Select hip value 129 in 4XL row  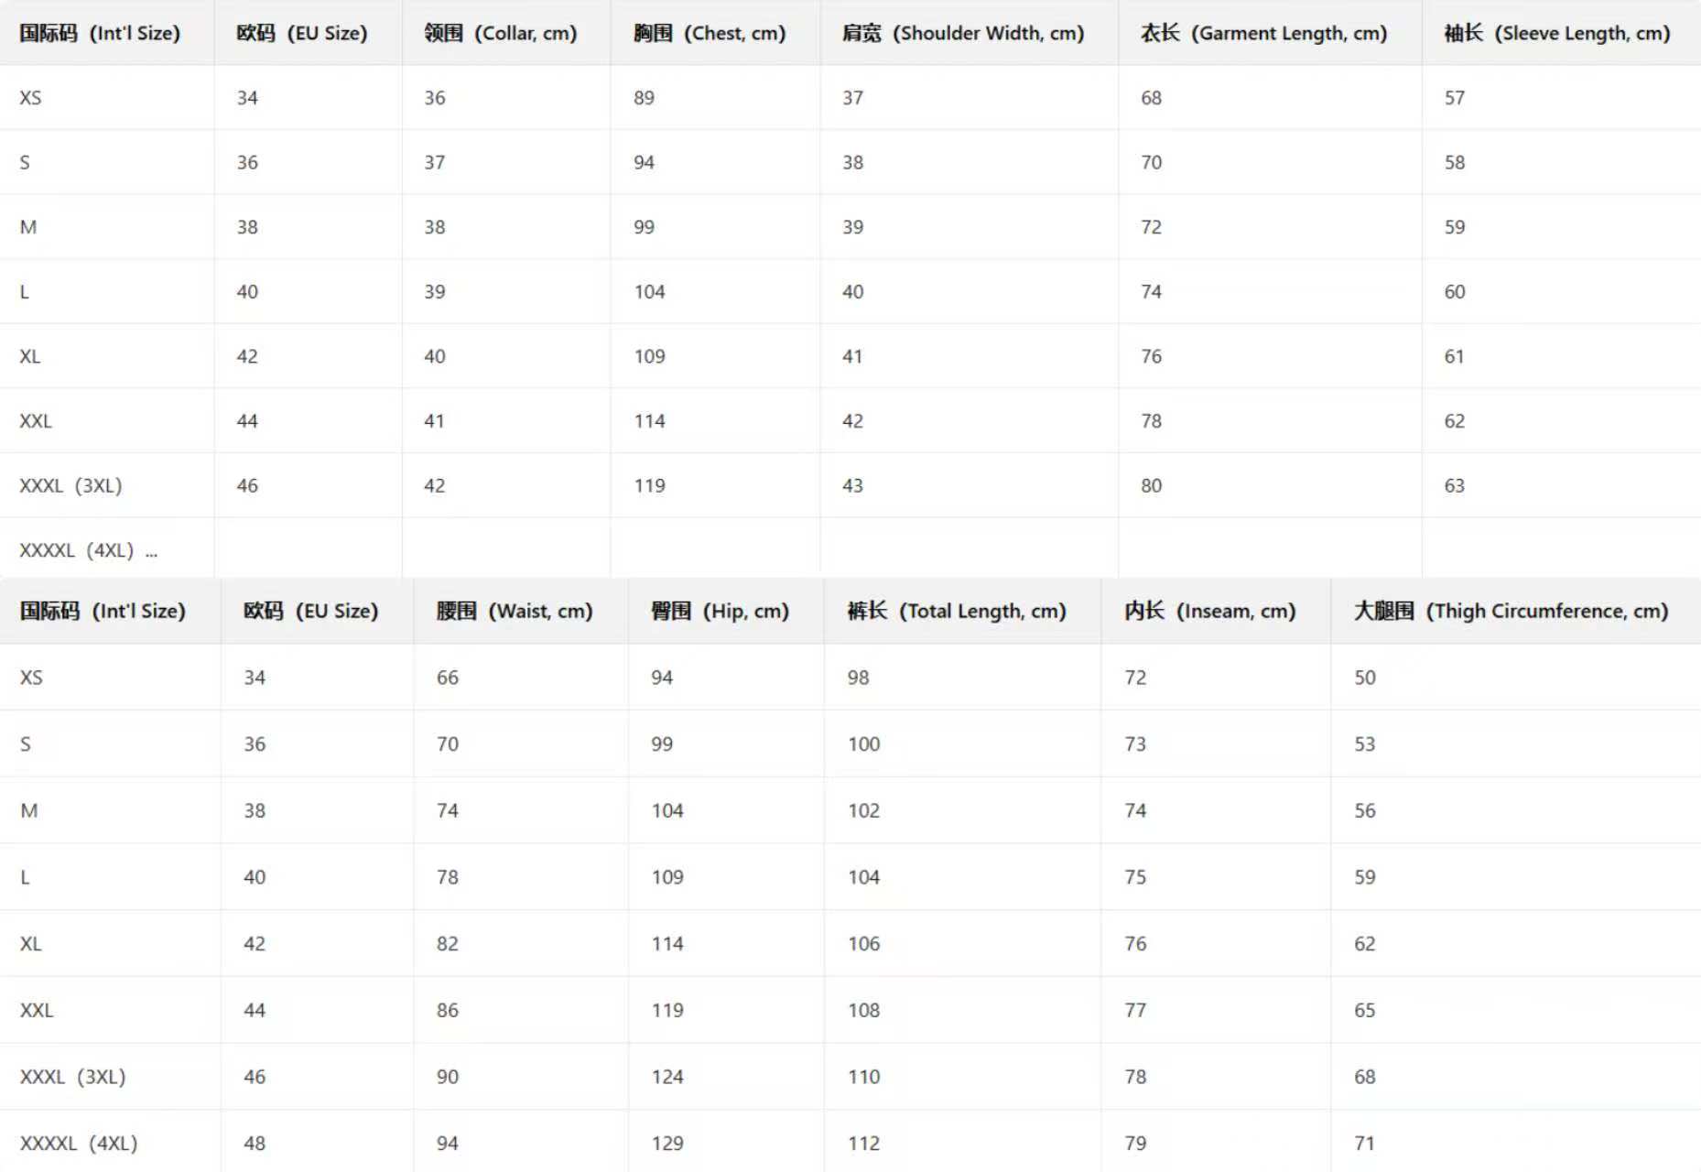(x=667, y=1143)
